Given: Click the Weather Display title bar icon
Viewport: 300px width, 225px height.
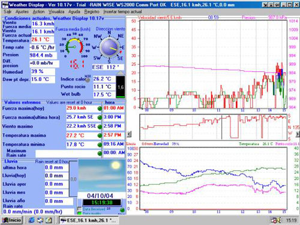Looking at the screenshot, I should (x=5, y=5).
